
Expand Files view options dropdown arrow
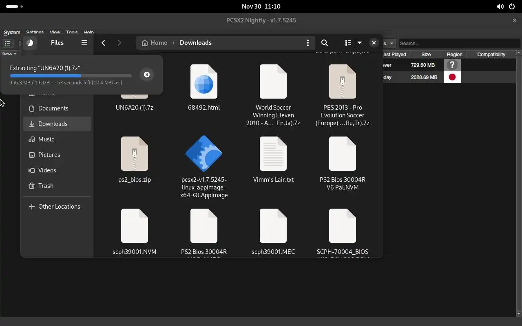(360, 43)
